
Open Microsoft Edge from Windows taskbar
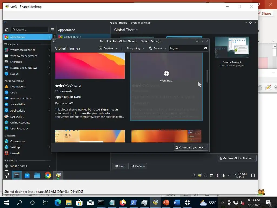coord(58,203)
